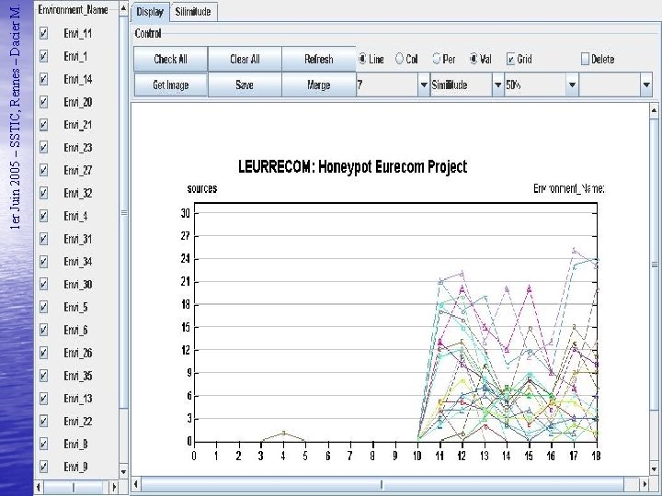Screen dimensions: 662x496
Task: Click the environment list vertical scrollbar thumb
Action: tap(123, 212)
